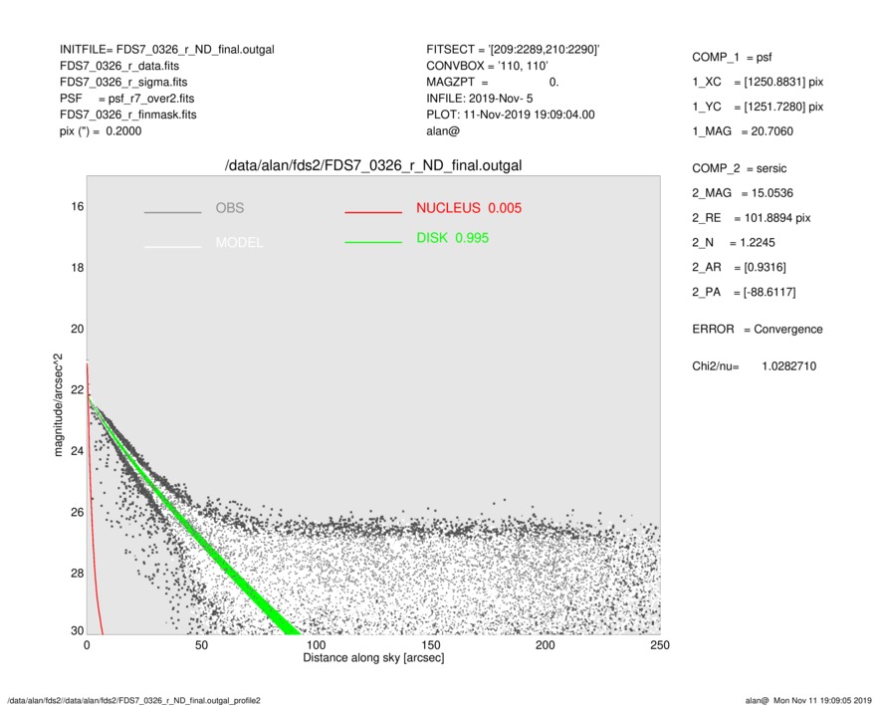Click the 2_RE = 101.8894 pix value
The width and height of the screenshot is (881, 705).
752,218
